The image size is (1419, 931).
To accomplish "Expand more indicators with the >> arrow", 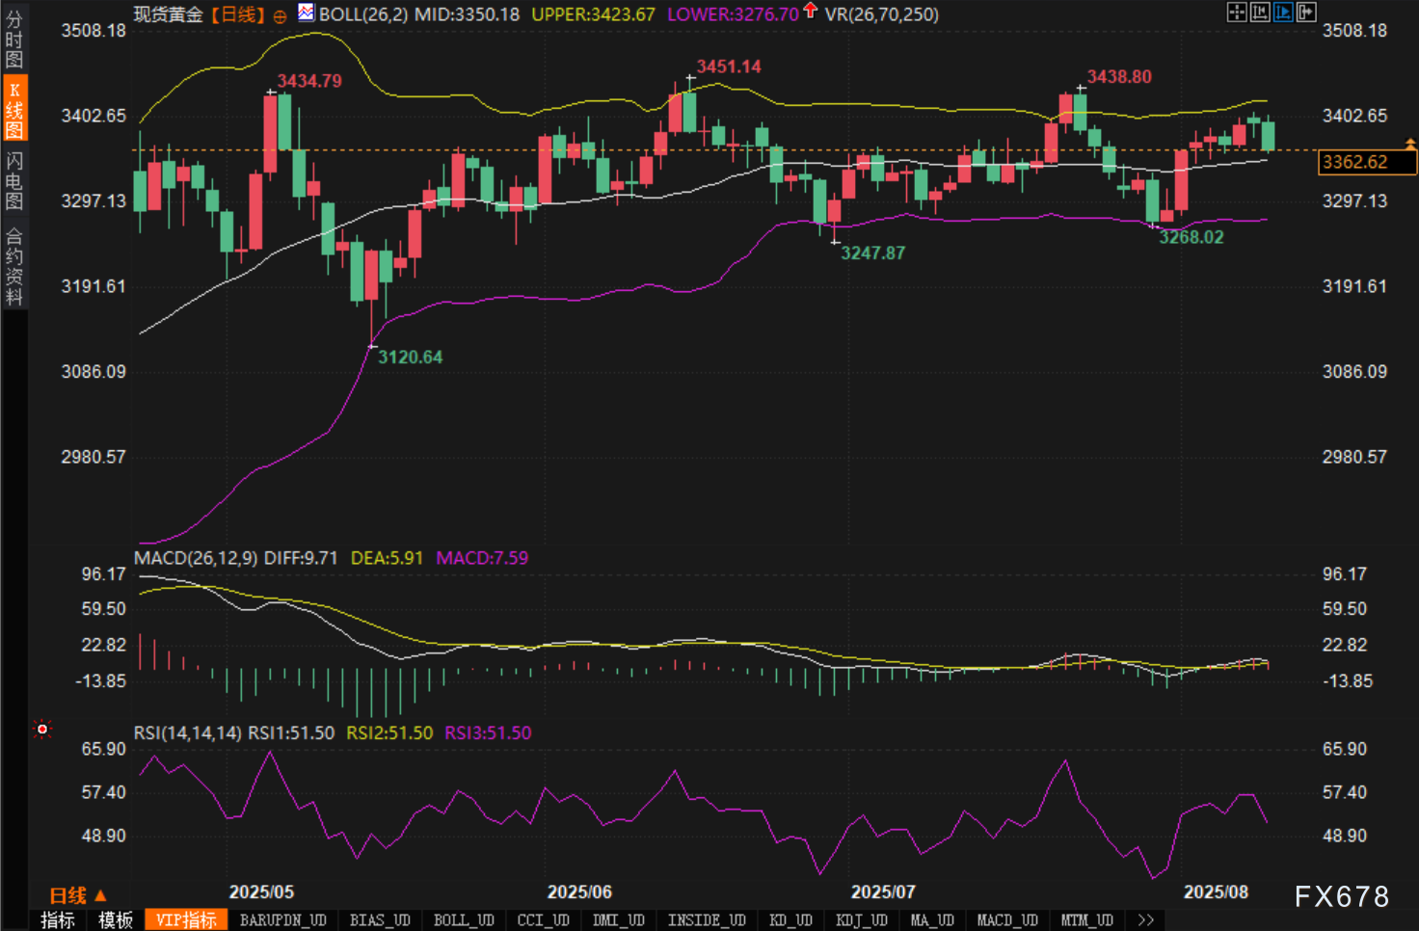I will pyautogui.click(x=1145, y=920).
